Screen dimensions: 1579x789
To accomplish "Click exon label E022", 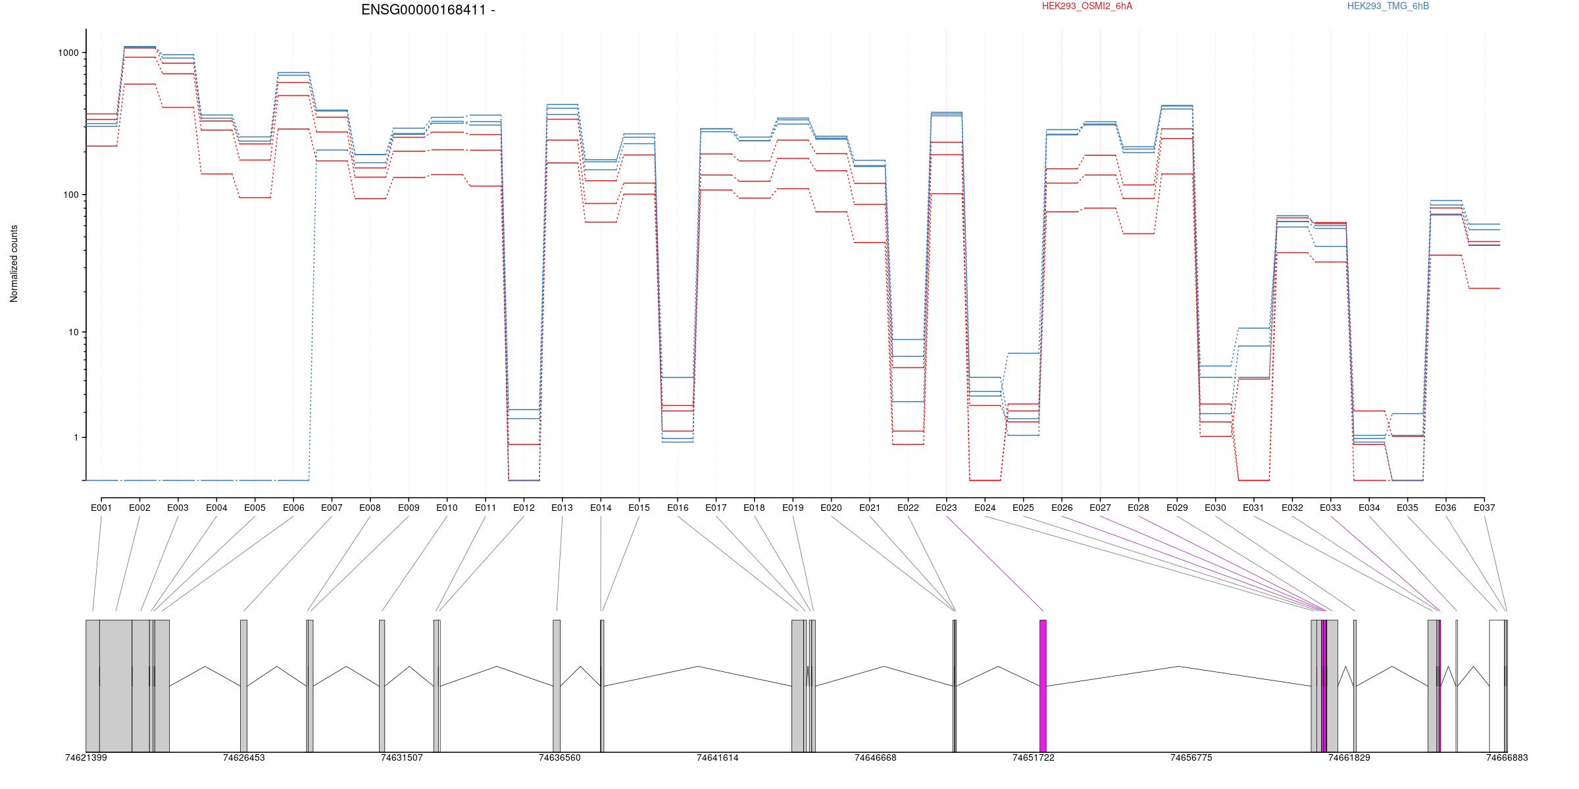I will 908,508.
